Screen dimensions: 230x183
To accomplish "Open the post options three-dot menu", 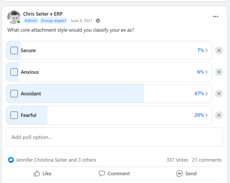I will point(216,16).
